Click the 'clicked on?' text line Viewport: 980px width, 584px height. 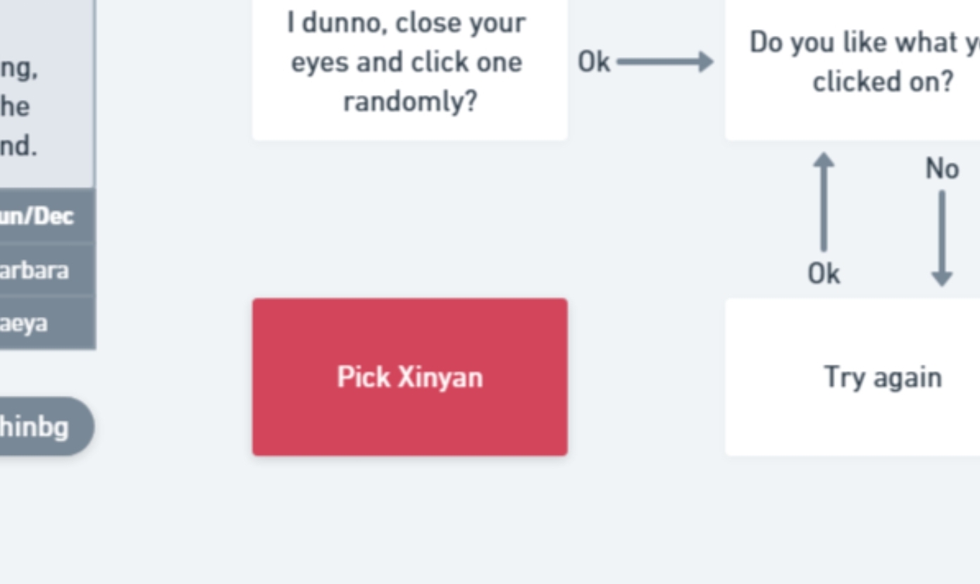[x=883, y=82]
